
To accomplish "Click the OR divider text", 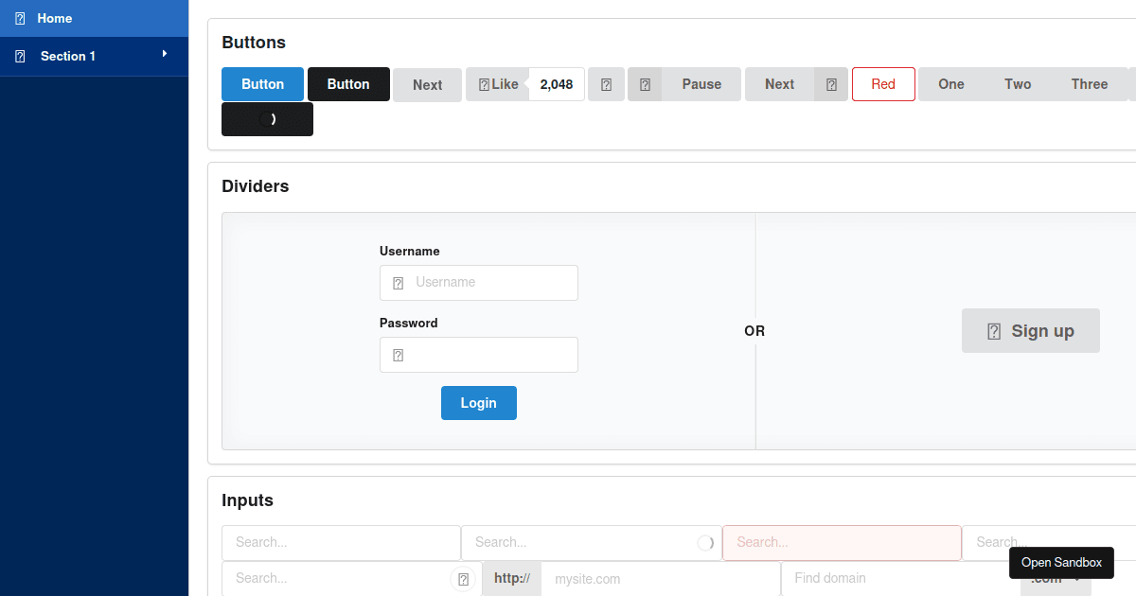I will (x=754, y=331).
